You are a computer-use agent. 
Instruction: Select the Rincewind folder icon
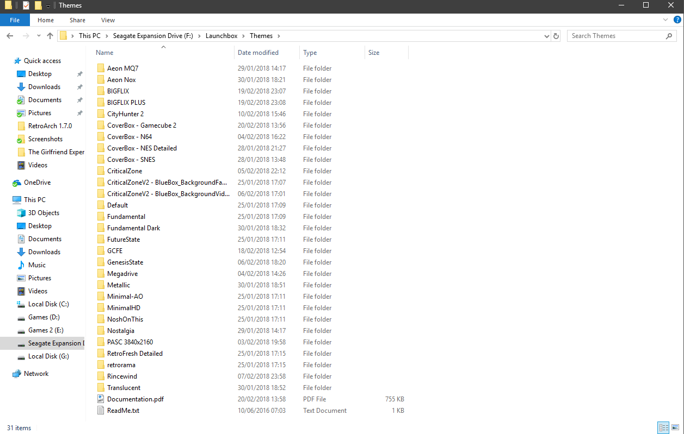click(x=100, y=376)
